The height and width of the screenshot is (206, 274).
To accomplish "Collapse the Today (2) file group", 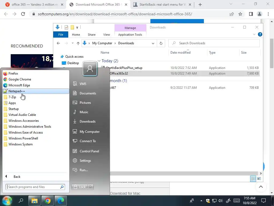I will pos(99,61).
